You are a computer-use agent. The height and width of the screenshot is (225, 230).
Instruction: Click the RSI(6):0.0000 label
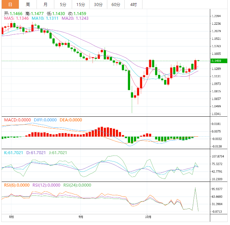pyautogui.click(x=17, y=185)
